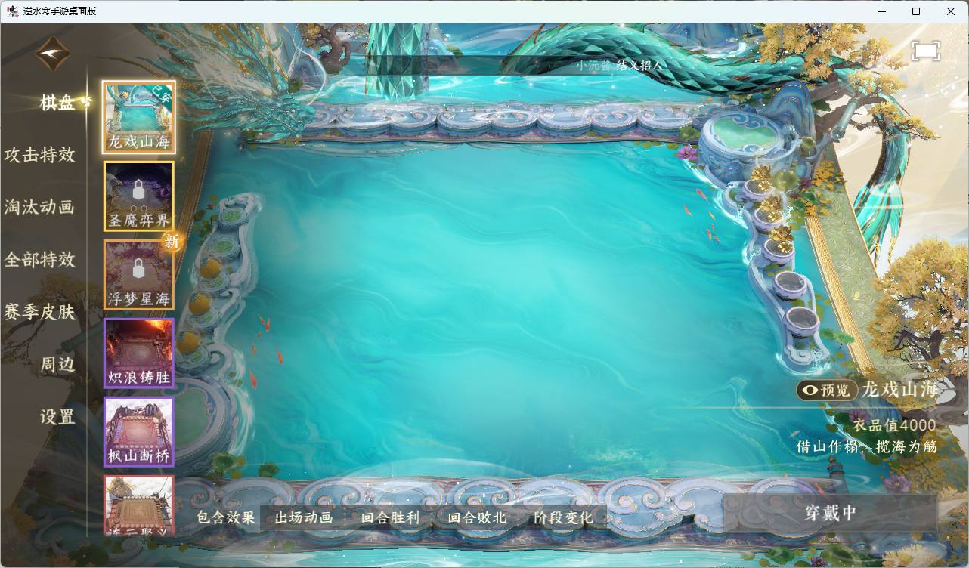
Task: Toggle the 预览 eye preview button
Action: tap(827, 390)
